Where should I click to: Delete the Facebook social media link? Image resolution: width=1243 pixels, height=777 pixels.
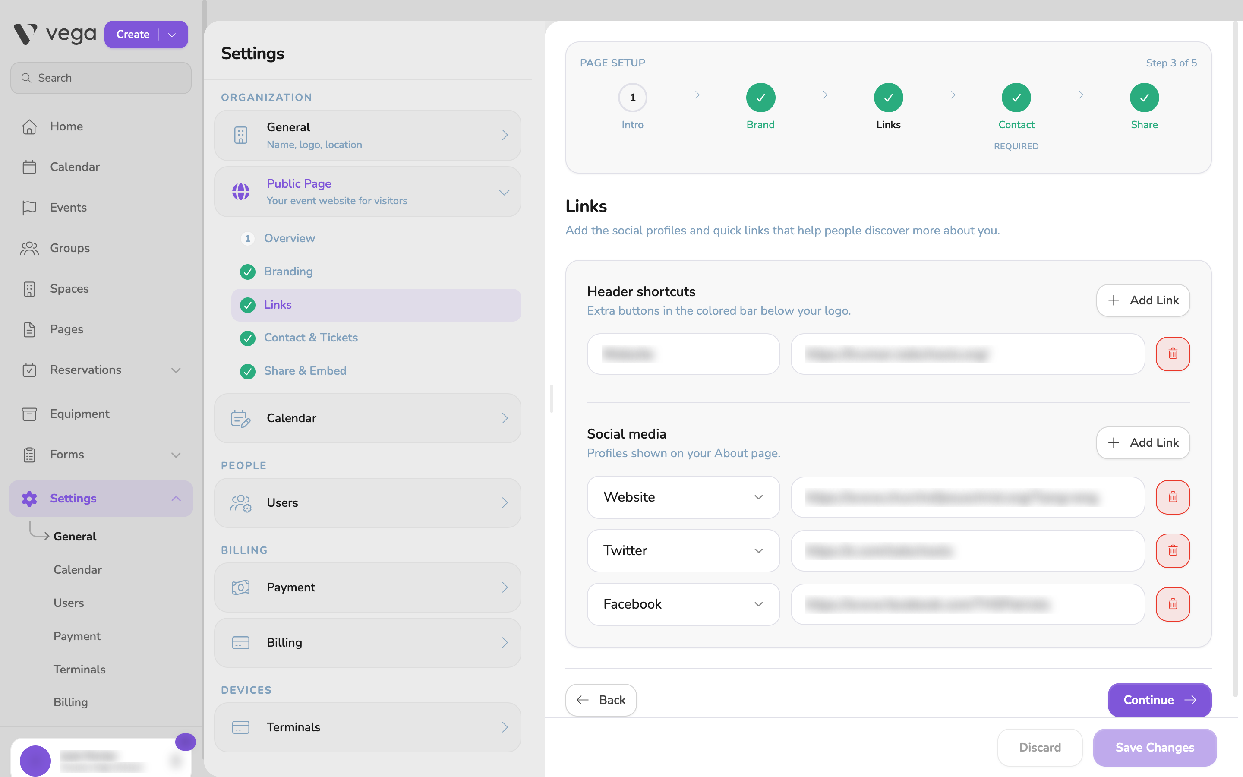coord(1173,604)
